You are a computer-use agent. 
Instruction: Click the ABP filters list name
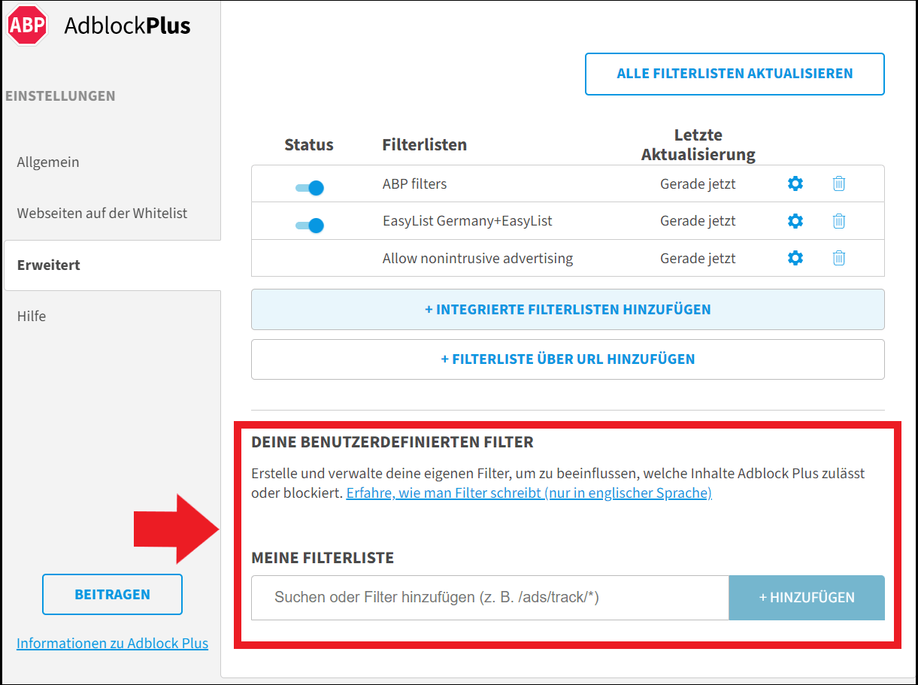pos(415,183)
